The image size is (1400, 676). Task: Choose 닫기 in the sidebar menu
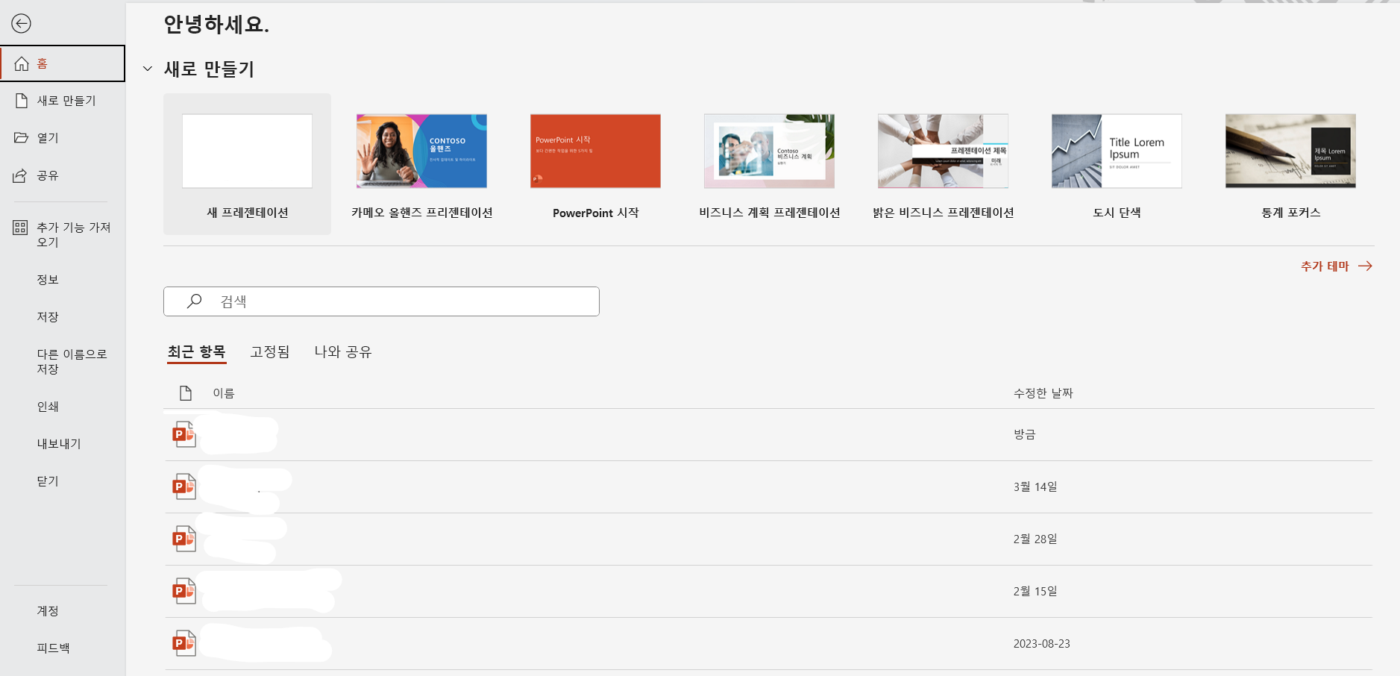(x=48, y=481)
